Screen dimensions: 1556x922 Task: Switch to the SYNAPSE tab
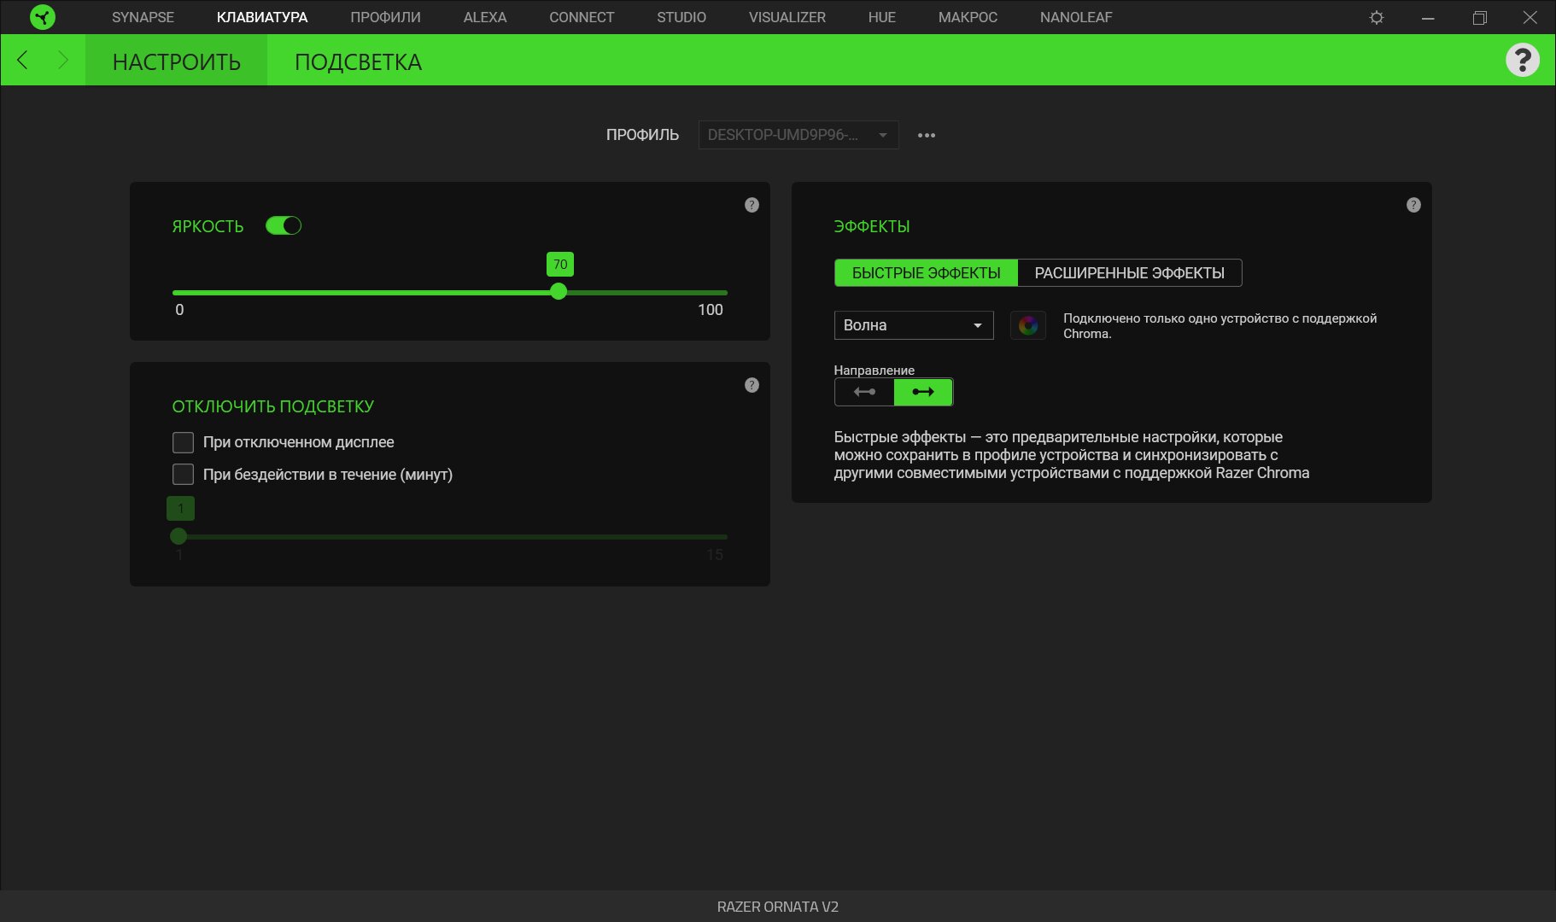click(143, 17)
